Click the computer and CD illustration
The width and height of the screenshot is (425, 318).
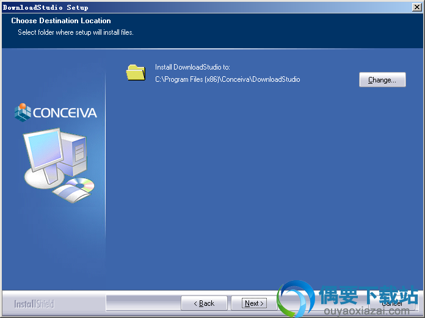[59, 165]
